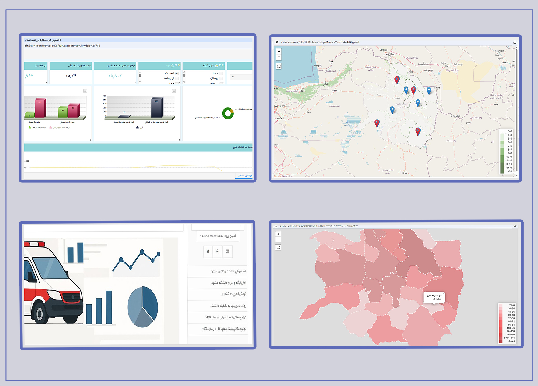Click the down arrow of the month list scroller
538x386 pixels.
click(140, 82)
